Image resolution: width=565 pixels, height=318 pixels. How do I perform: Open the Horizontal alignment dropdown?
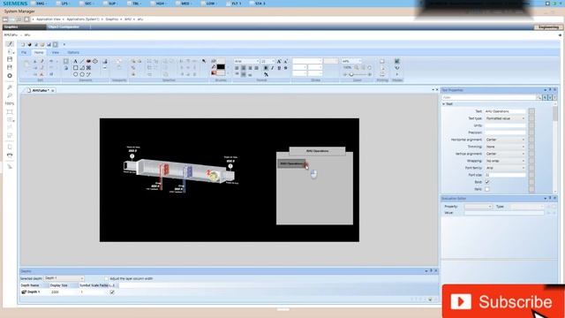click(505, 140)
